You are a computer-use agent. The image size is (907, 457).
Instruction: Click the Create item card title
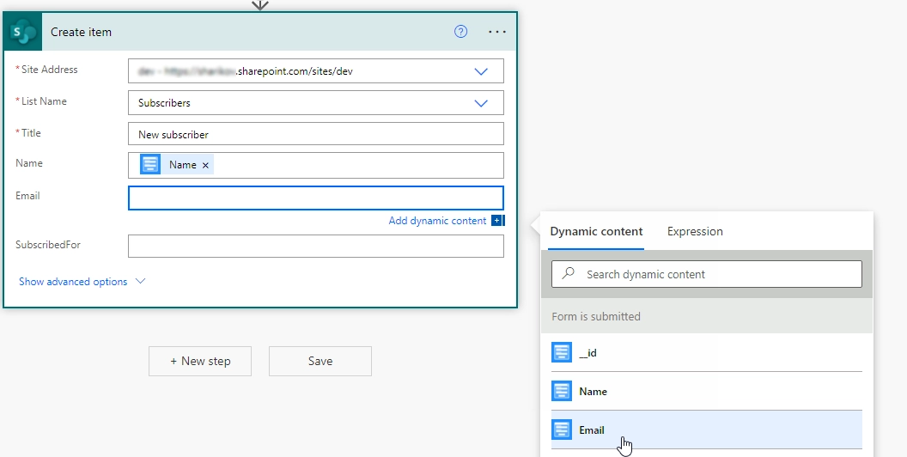tap(81, 32)
